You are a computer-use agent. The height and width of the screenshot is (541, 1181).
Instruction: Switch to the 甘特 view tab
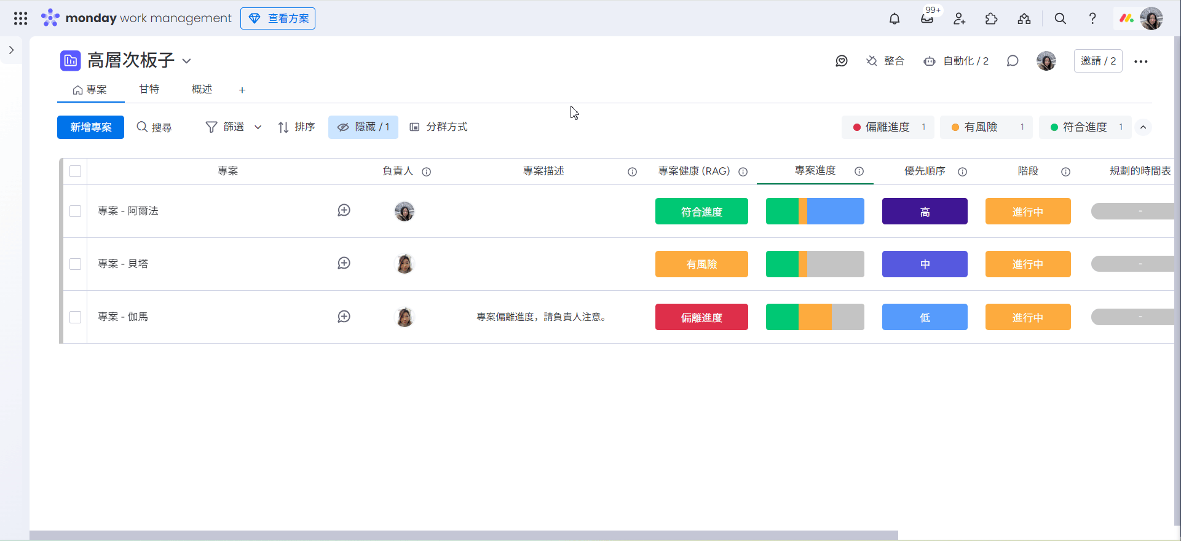click(x=149, y=90)
